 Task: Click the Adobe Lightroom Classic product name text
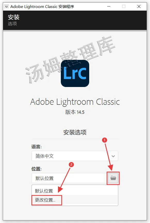click(x=75, y=102)
